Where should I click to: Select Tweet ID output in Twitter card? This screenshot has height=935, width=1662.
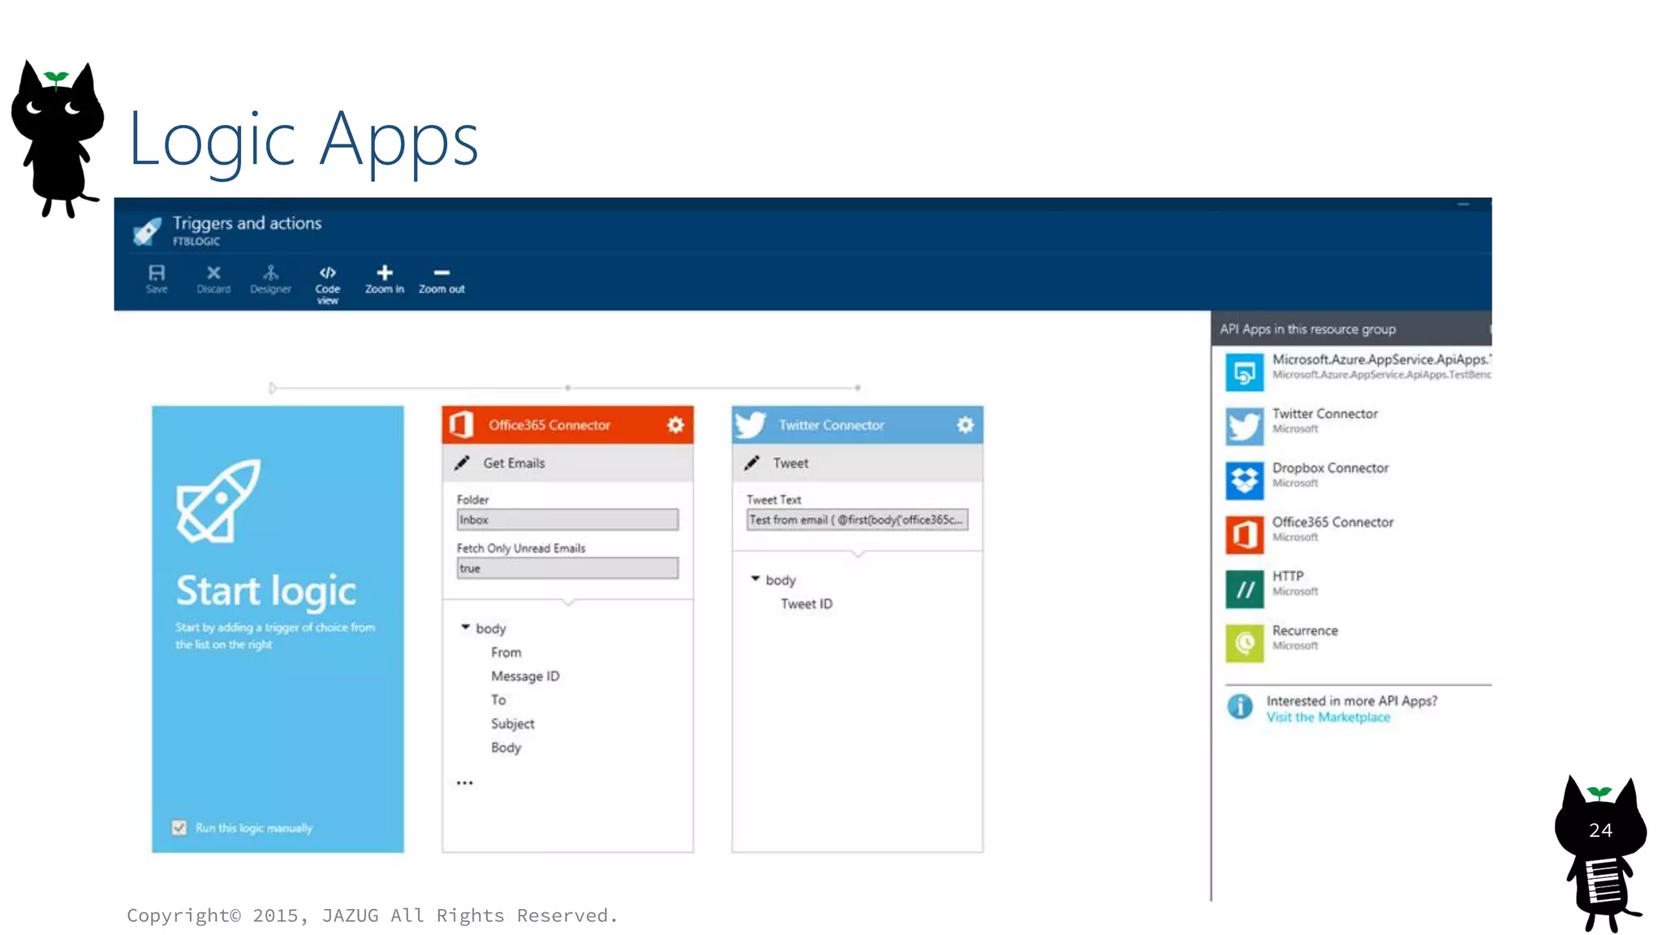pyautogui.click(x=806, y=604)
